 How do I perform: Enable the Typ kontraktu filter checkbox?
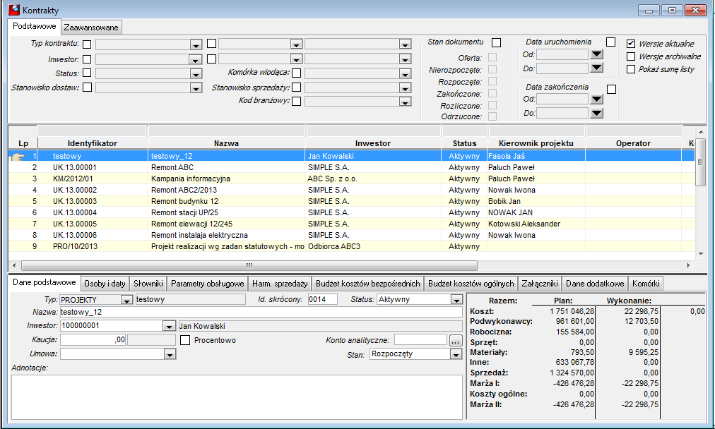click(x=87, y=44)
